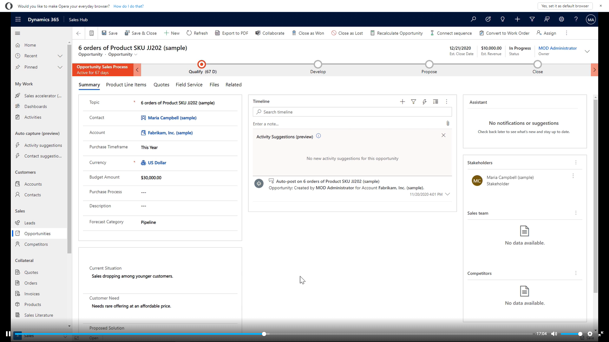
Task: Select the Develop stage circle
Action: pos(318,64)
